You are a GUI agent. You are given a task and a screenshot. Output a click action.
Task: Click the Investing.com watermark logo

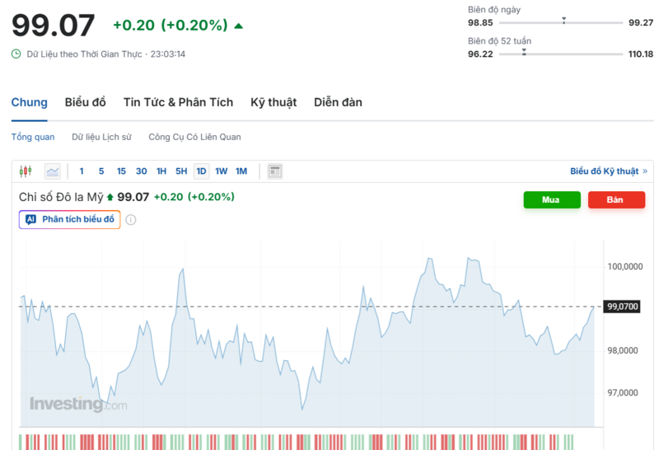click(x=78, y=404)
